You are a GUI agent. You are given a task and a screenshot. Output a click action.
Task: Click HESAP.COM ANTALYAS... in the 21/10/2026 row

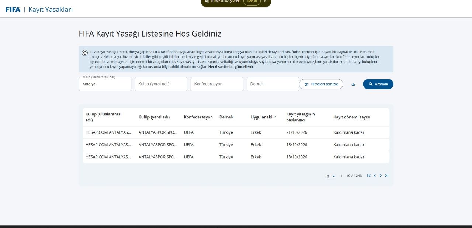coord(108,132)
